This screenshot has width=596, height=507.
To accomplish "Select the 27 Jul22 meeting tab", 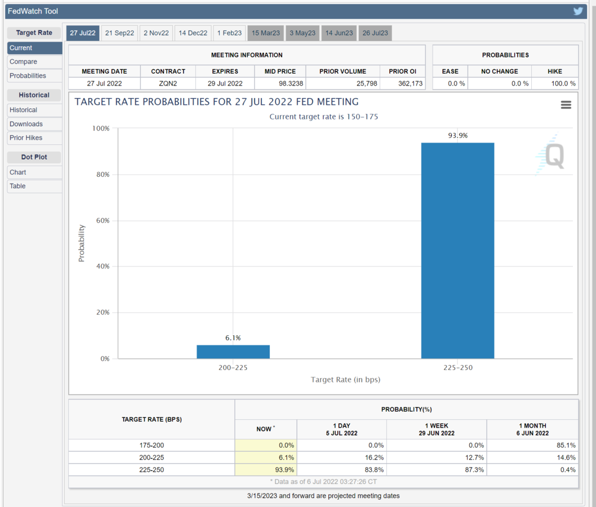I will click(83, 33).
